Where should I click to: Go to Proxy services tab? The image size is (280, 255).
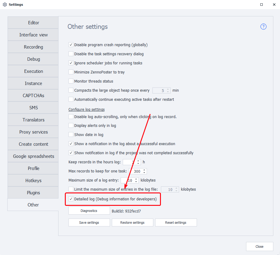33,132
